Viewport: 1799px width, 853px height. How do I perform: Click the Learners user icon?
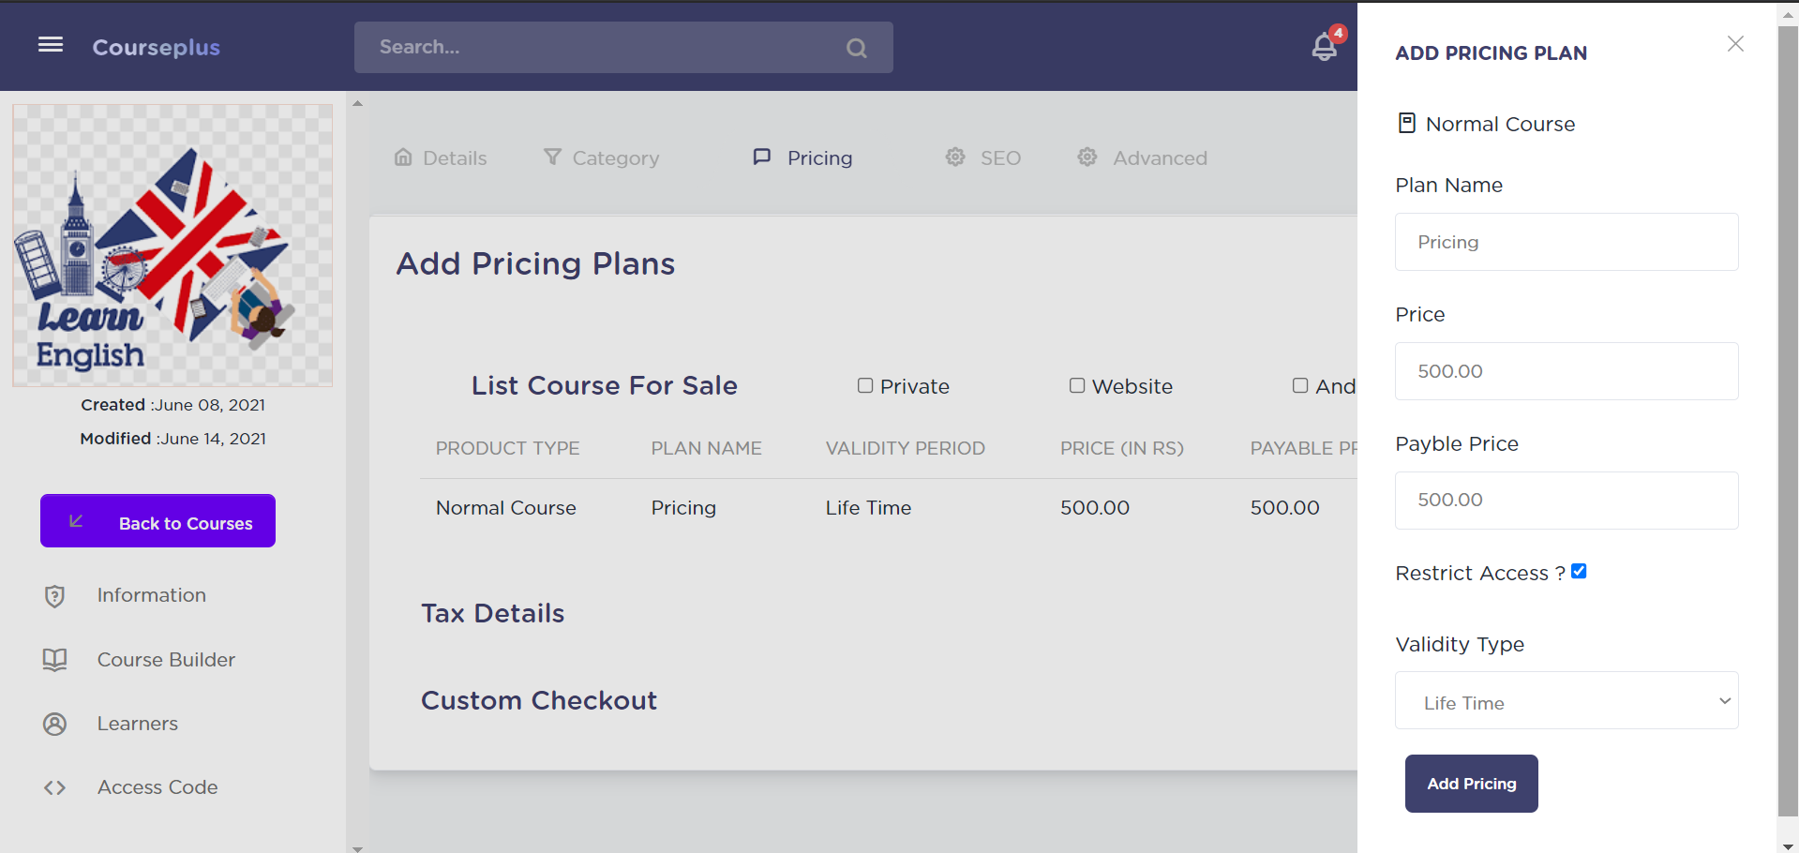[55, 724]
